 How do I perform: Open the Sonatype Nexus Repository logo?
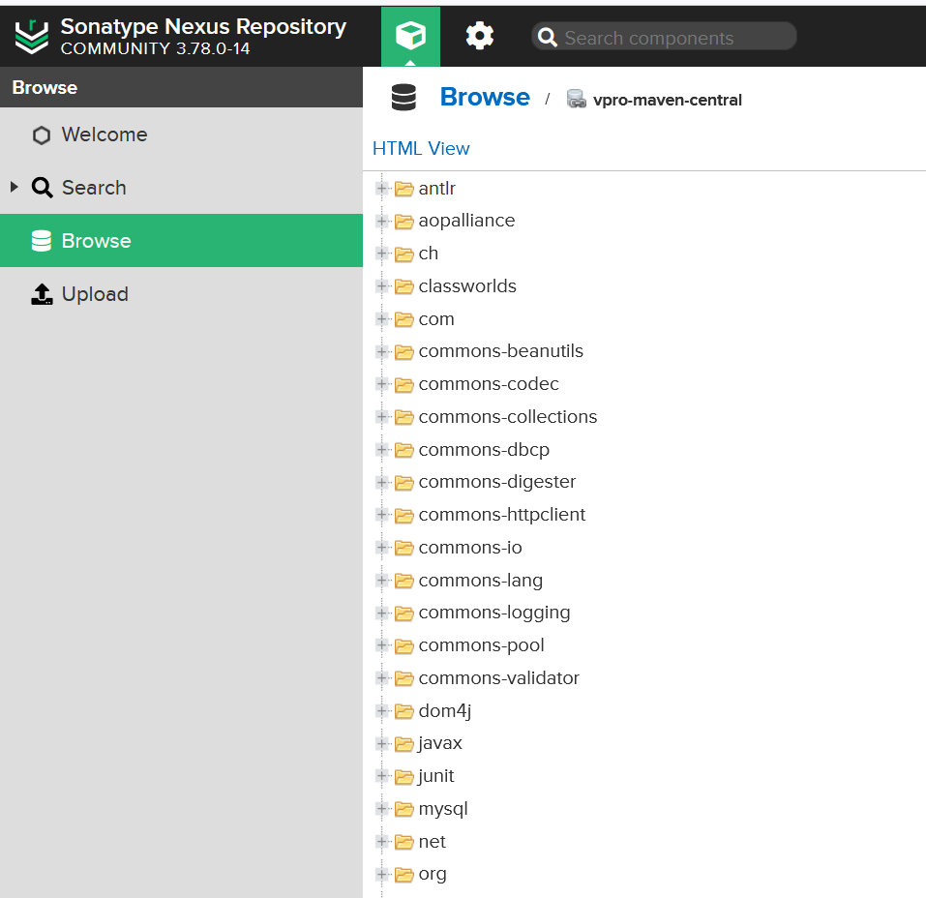point(32,35)
